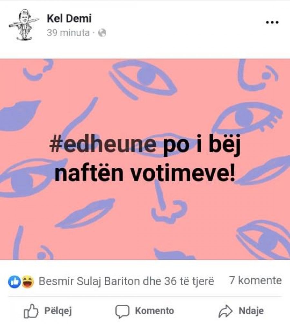This screenshot has width=290, height=324.
Task: Click the thumbs-up Pëlqej icon
Action: point(31,311)
